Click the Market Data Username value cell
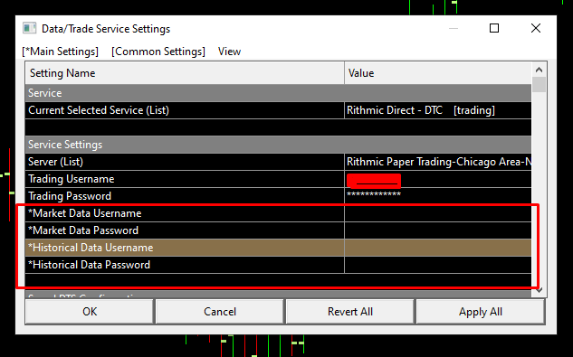 [438, 213]
